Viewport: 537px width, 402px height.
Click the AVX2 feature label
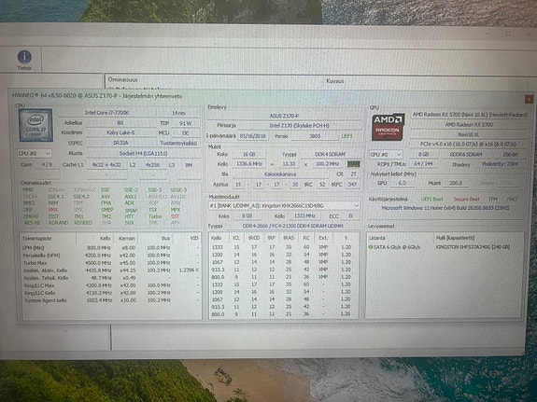[131, 197]
